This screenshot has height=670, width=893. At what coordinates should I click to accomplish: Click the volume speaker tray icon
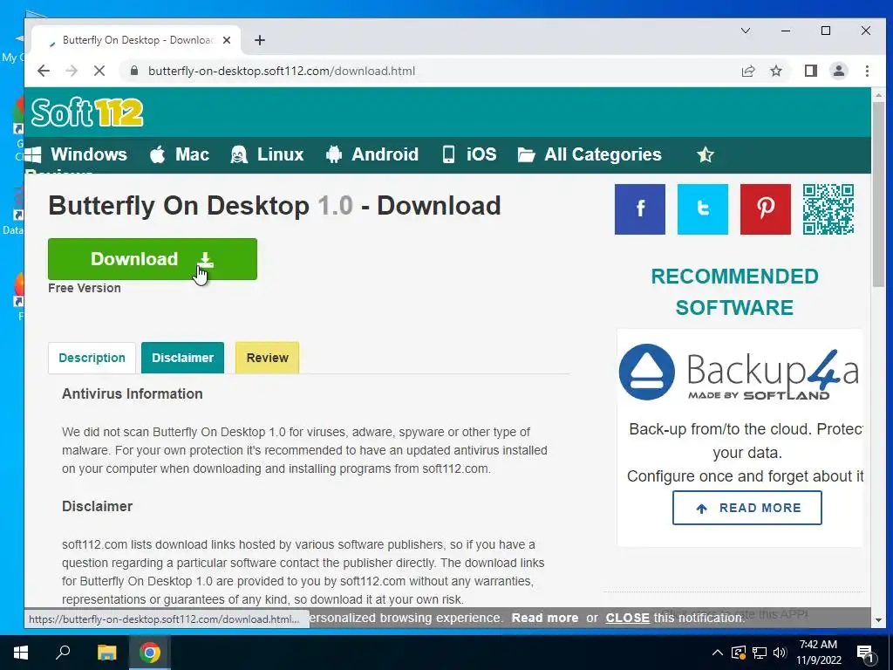pyautogui.click(x=780, y=653)
